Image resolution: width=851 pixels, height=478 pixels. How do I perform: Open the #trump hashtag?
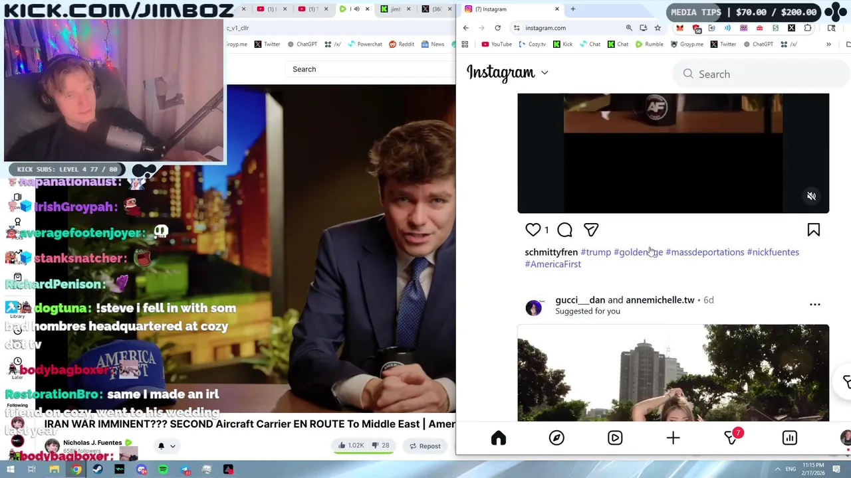pos(596,252)
